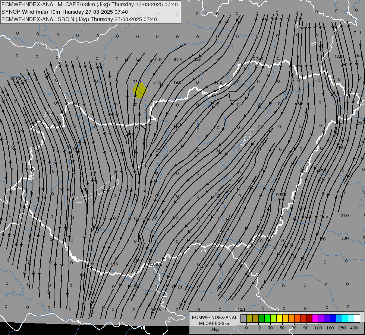Pick the red swatch left of 90
365x335 pixels.
click(303, 319)
